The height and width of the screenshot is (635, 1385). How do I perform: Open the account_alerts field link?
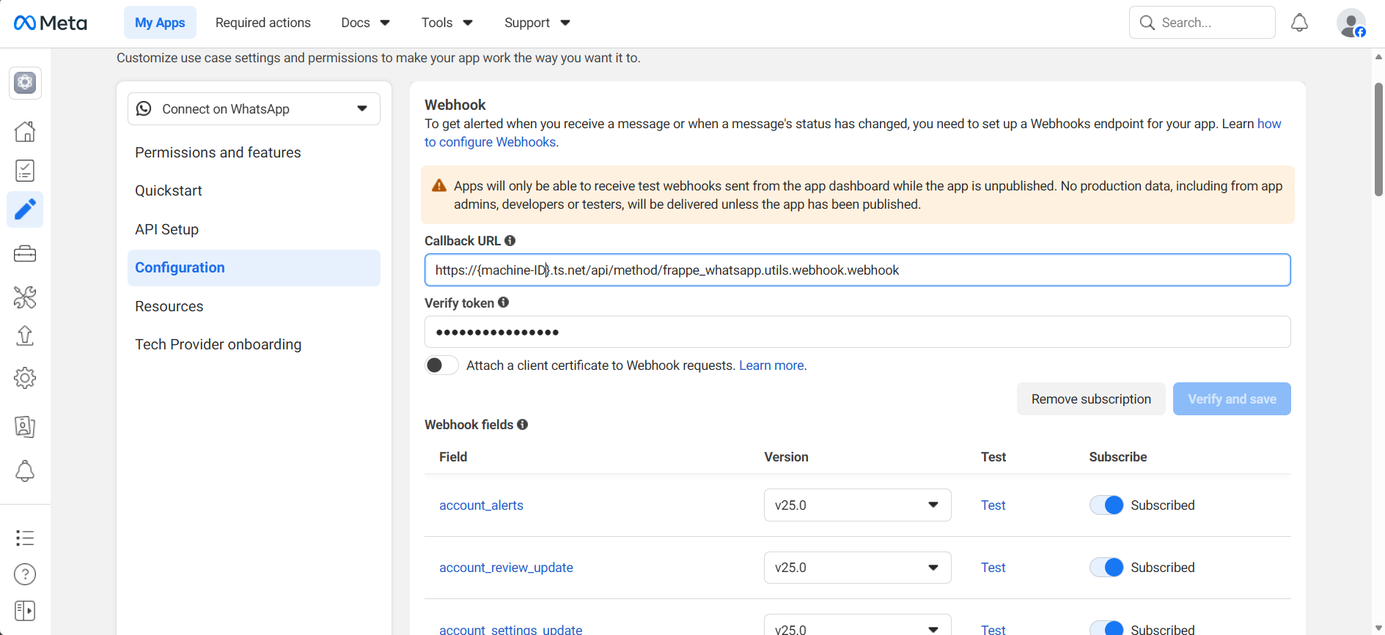pyautogui.click(x=481, y=505)
